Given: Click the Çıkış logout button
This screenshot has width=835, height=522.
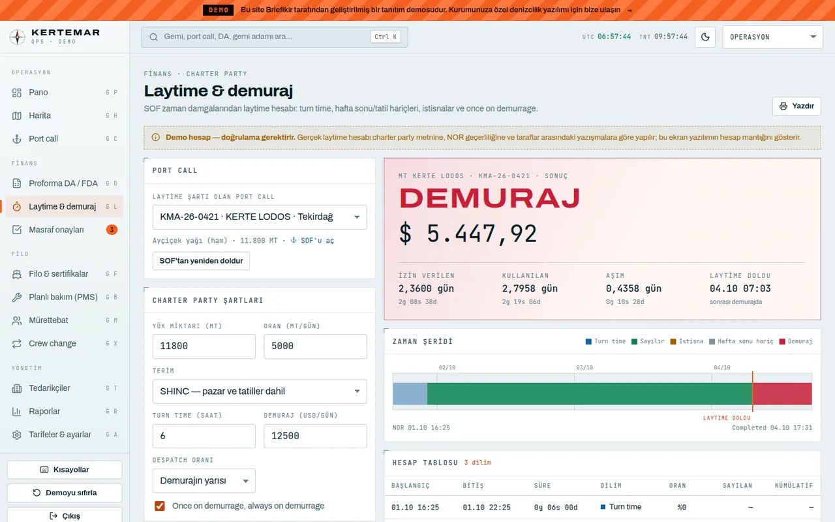Looking at the screenshot, I should (65, 515).
